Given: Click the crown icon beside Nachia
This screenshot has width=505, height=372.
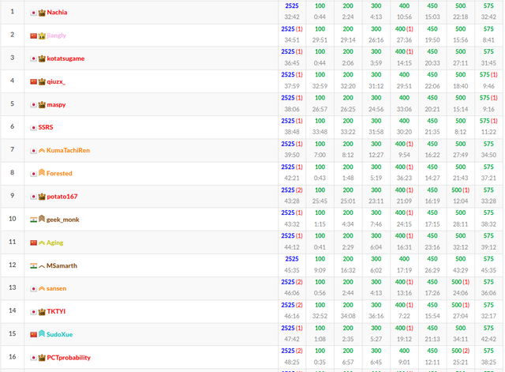Looking at the screenshot, I should point(42,13).
